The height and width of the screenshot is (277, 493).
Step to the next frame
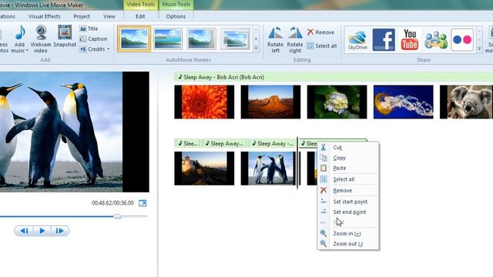(60, 231)
